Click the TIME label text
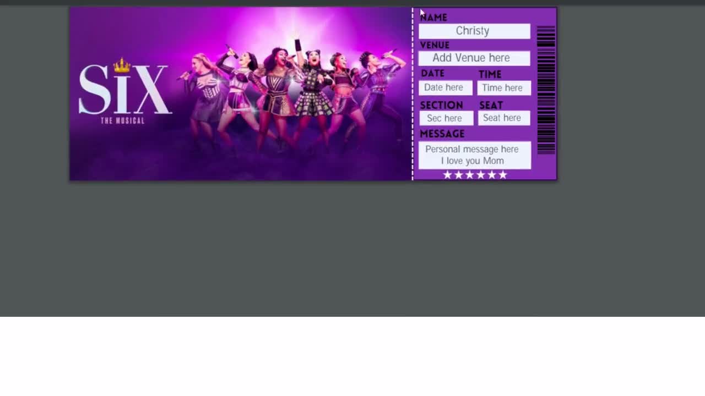The image size is (705, 396). coord(490,74)
